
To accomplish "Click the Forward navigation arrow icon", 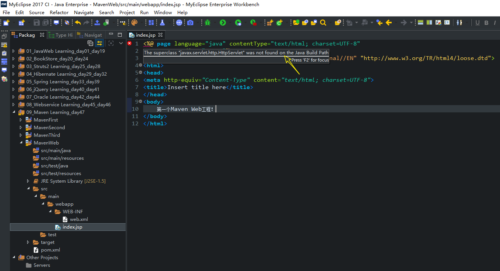I will click(404, 23).
